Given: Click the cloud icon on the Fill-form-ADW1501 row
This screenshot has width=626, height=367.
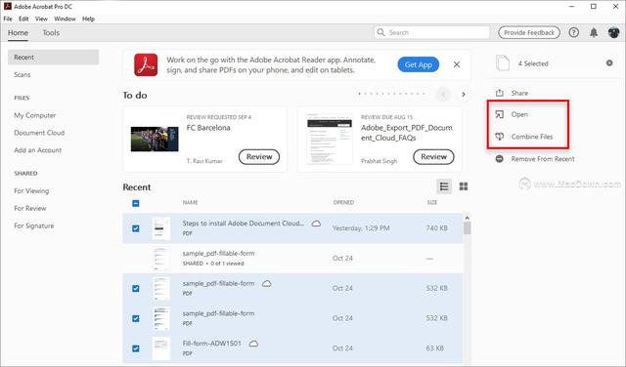Looking at the screenshot, I should 253,344.
